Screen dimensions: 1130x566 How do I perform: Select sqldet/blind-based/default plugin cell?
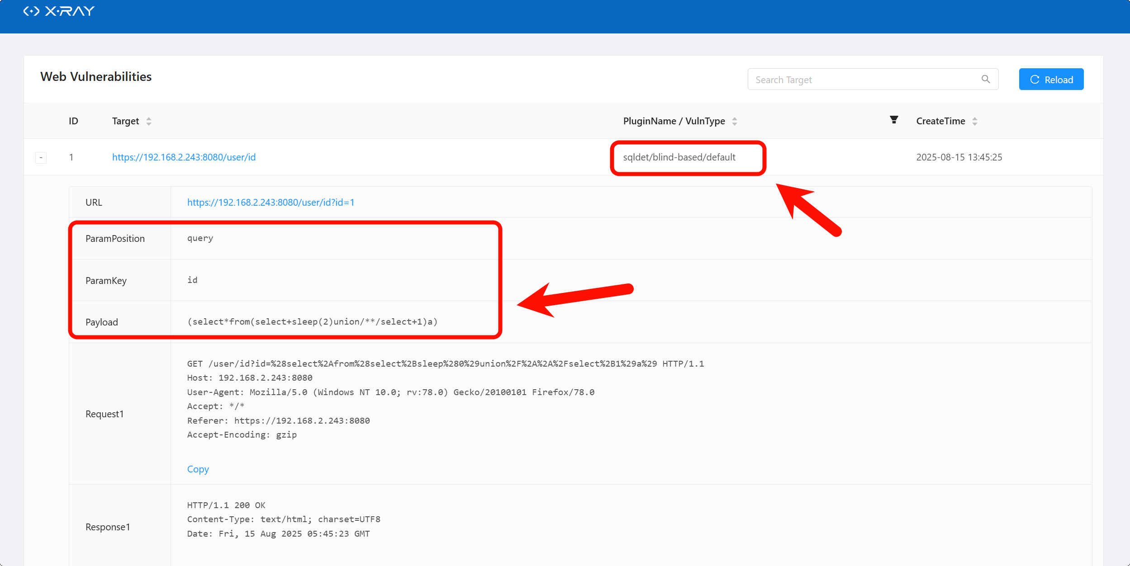pyautogui.click(x=679, y=157)
